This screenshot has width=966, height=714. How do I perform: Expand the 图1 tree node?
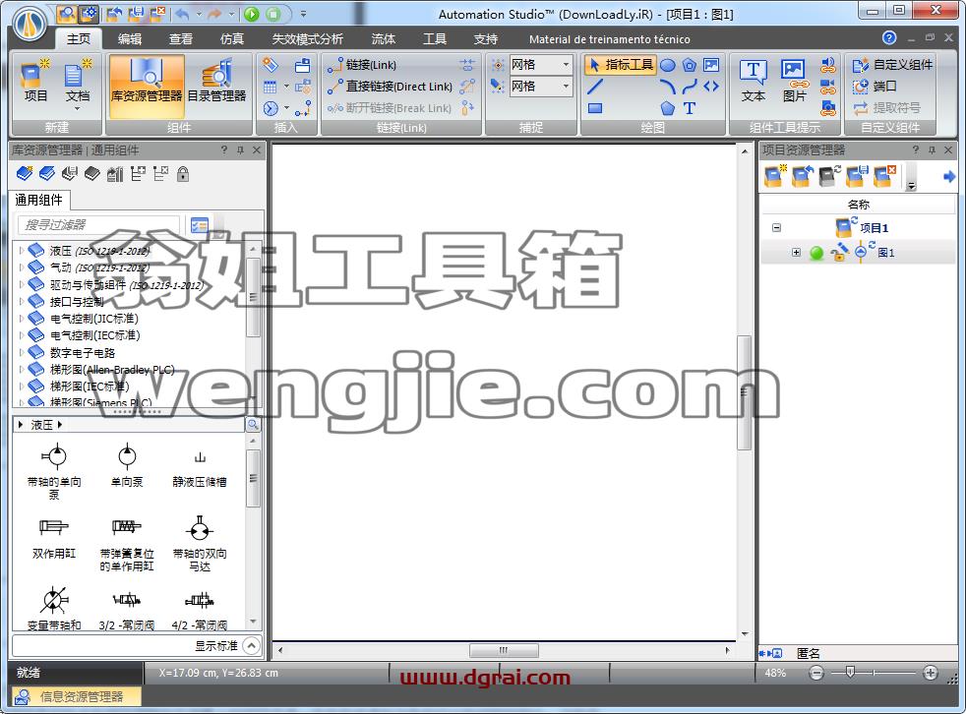coord(796,253)
